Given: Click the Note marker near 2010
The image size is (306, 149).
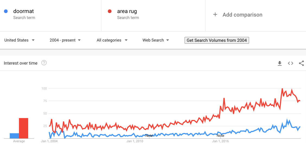Looking at the screenshot, I should [x=149, y=135].
